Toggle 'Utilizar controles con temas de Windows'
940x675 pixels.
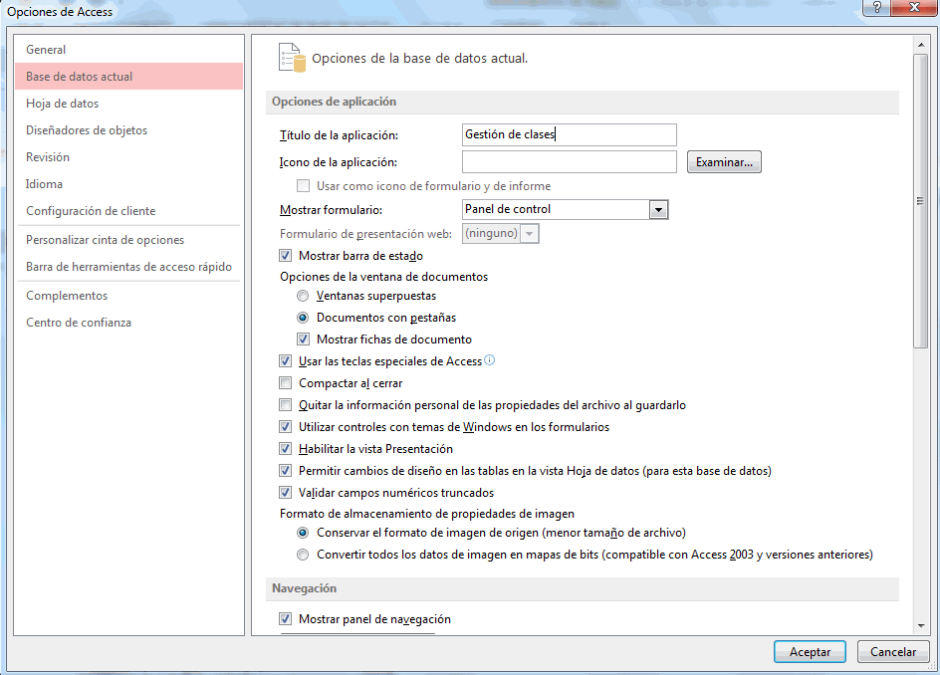point(286,427)
